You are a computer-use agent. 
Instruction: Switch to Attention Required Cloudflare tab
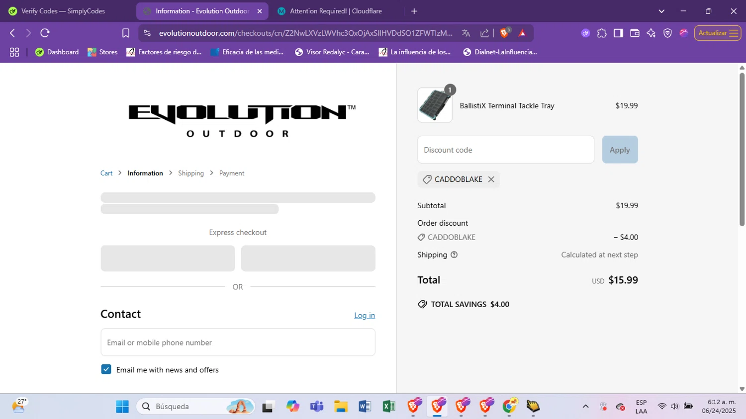pos(336,11)
